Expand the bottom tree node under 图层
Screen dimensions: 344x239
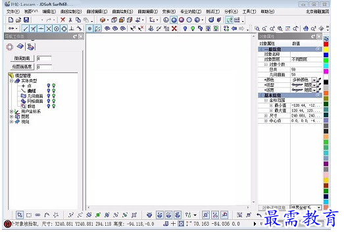(11, 122)
